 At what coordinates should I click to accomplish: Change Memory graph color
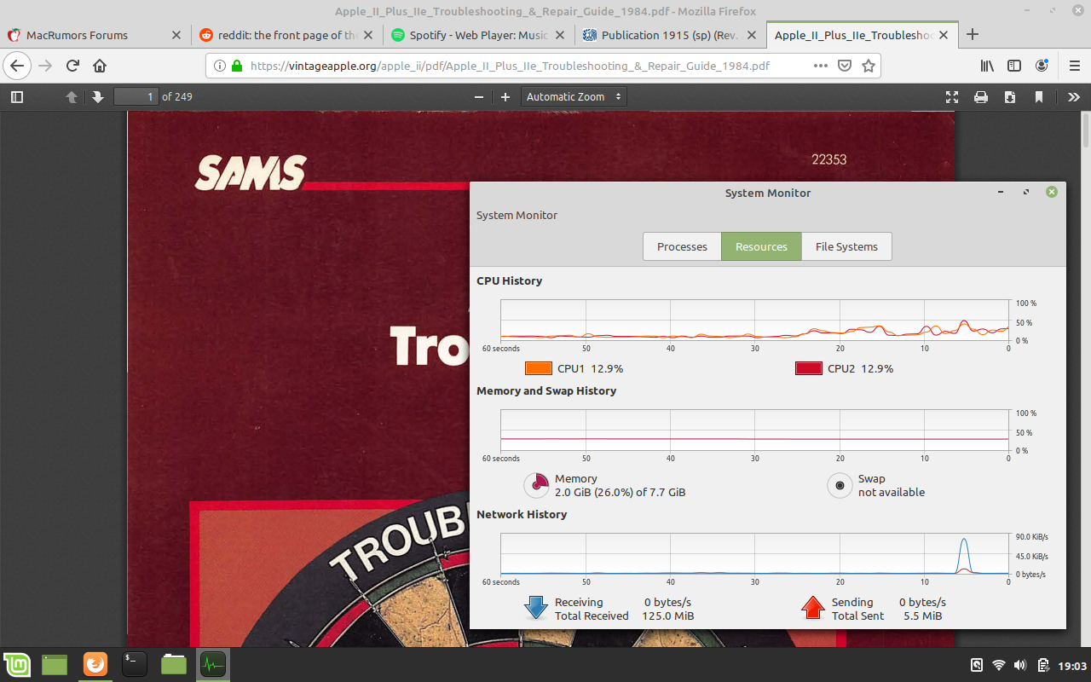pyautogui.click(x=536, y=485)
